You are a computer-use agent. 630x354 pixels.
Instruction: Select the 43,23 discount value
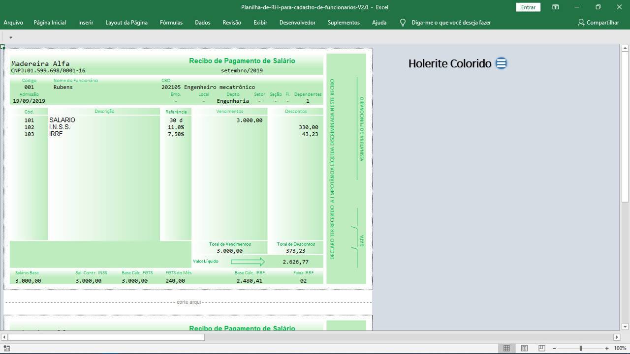click(310, 134)
